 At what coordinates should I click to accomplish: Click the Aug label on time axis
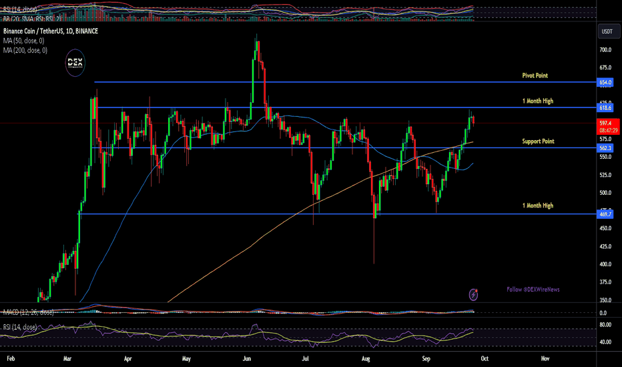[x=366, y=359]
